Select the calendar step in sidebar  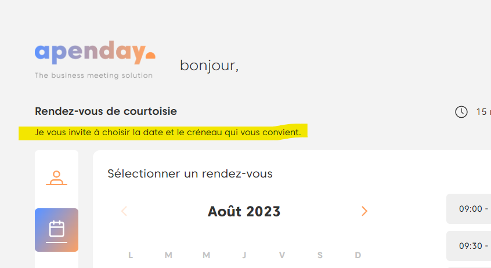click(56, 230)
